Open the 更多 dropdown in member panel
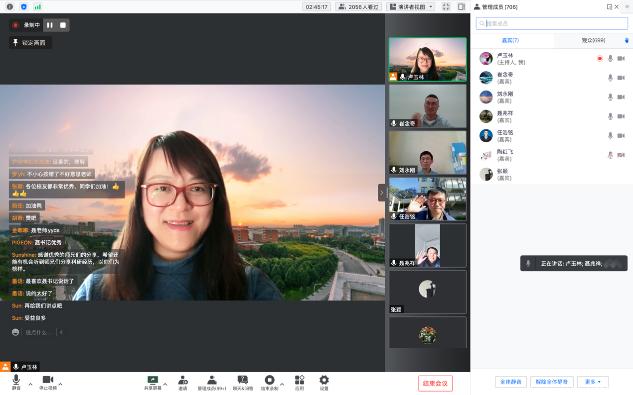This screenshot has width=633, height=395. tap(593, 382)
